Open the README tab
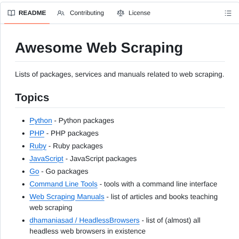This screenshot has height=239, width=239. [27, 13]
